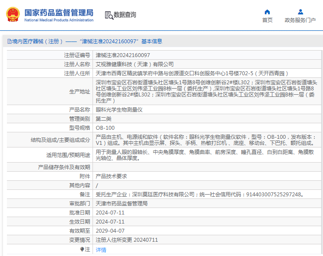This screenshot has width=323, height=256.
Task: Click the 生产地址 address value
Action: click(x=206, y=91)
